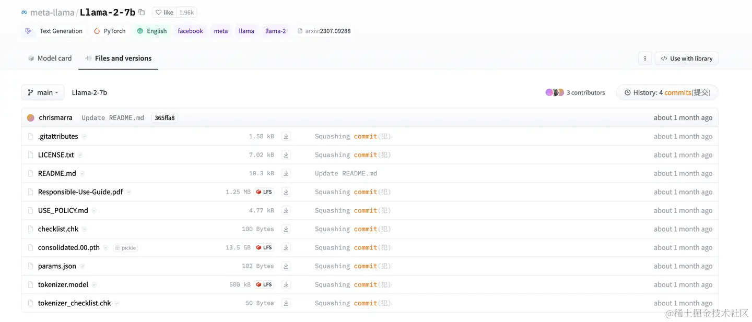Select the English language tag
Screen dimensions: 752x322
coord(152,31)
